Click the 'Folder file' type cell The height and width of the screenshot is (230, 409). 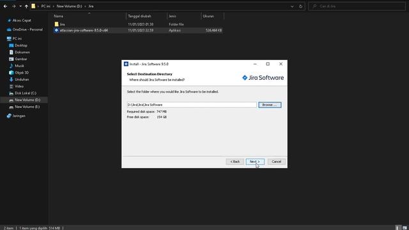176,24
